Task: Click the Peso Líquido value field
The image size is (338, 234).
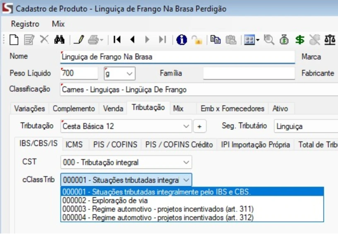Action: click(79, 73)
